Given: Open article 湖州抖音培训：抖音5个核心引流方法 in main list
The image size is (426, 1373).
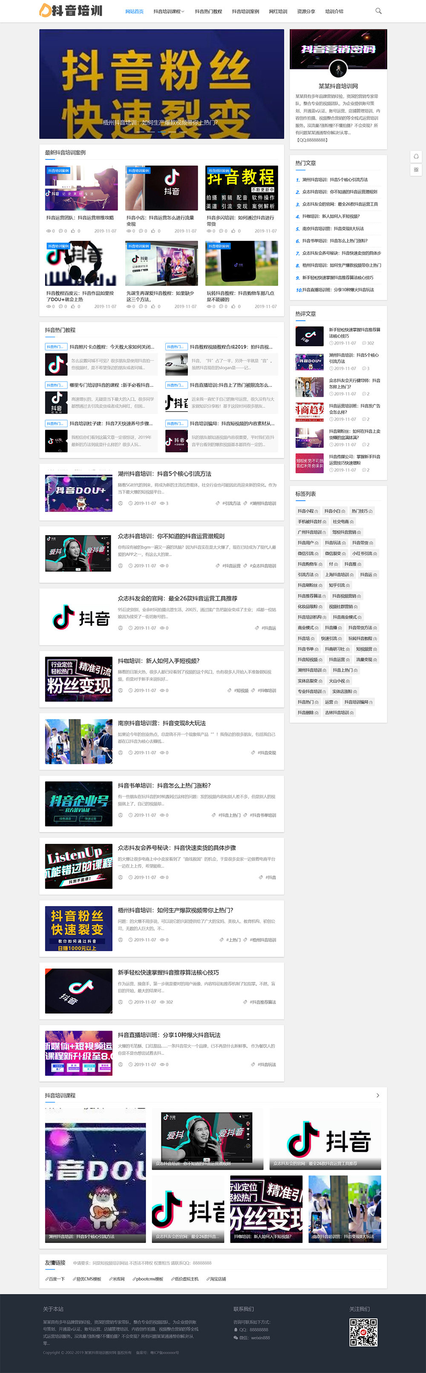Looking at the screenshot, I should pyautogui.click(x=164, y=474).
